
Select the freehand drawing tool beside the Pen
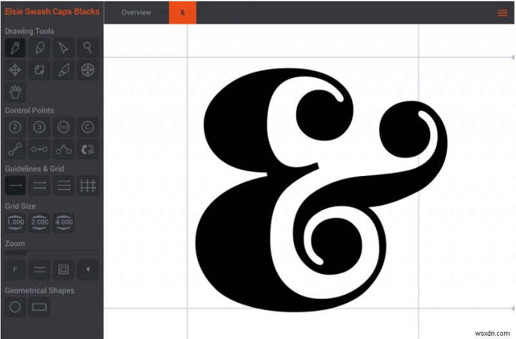pos(39,48)
